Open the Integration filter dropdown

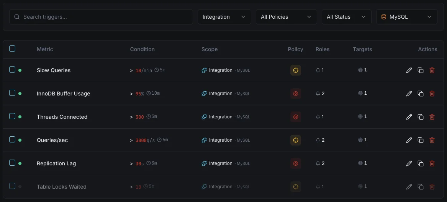coord(224,17)
